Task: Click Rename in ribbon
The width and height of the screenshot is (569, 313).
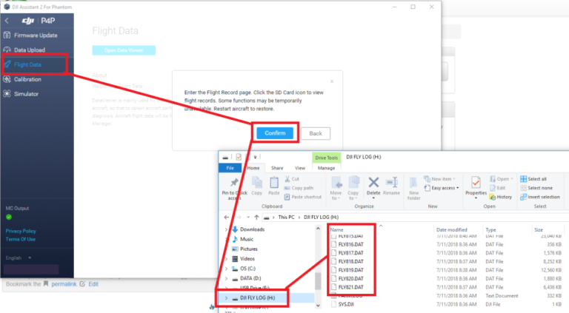Action: (x=391, y=186)
